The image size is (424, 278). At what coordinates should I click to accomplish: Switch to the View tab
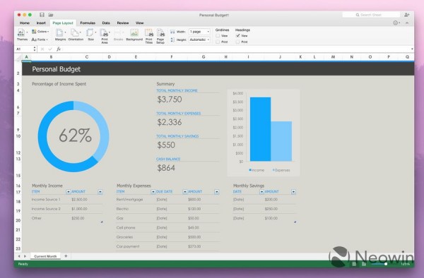pyautogui.click(x=139, y=23)
